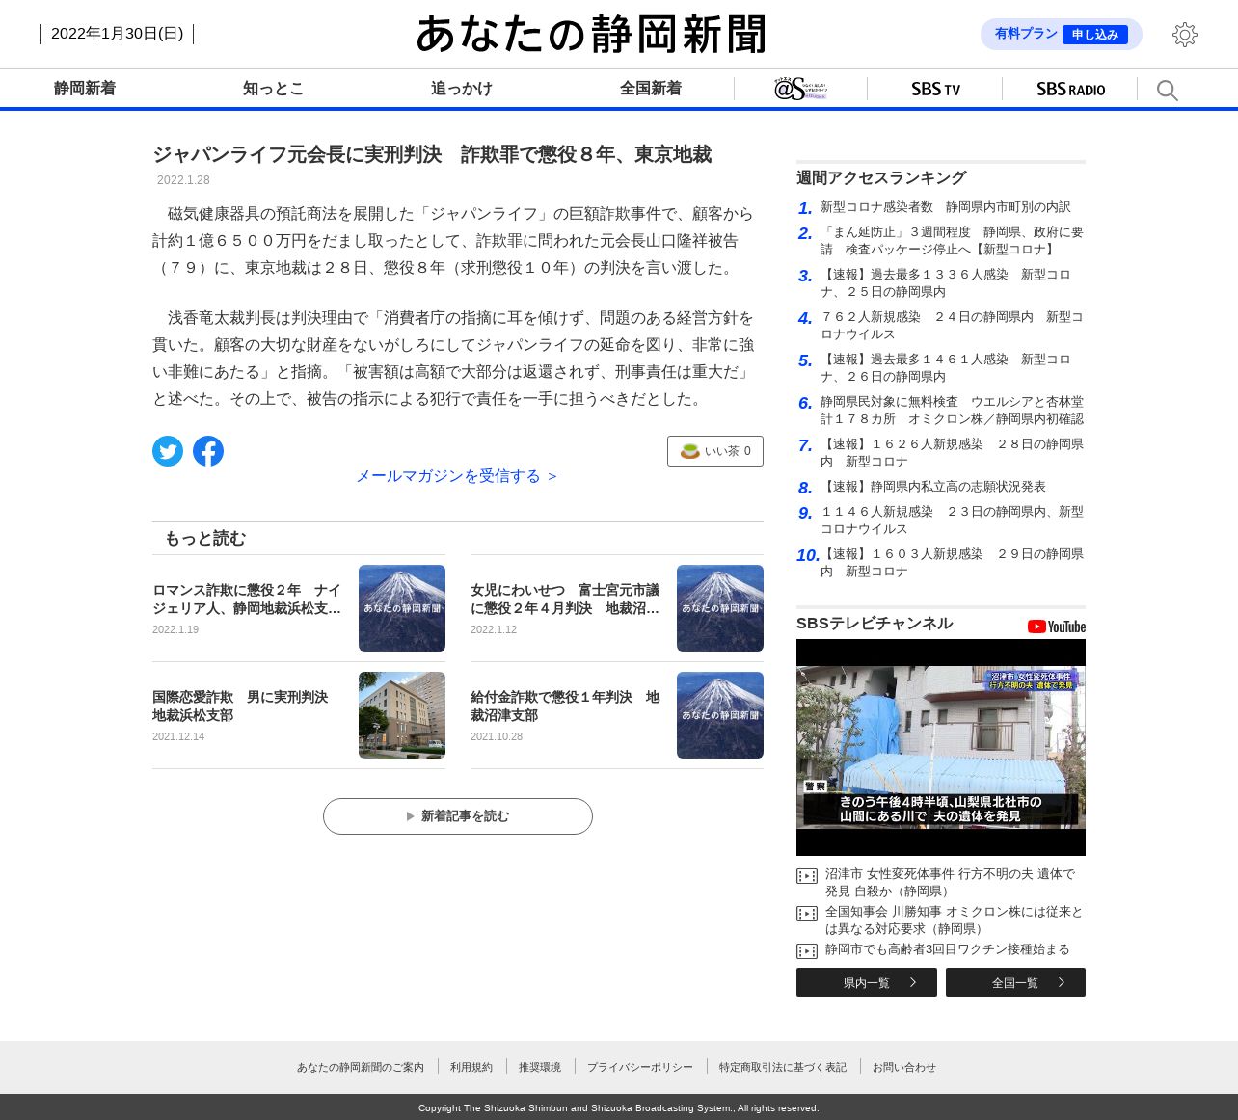Click 新着記事を読む button
Viewport: 1238px width, 1120px height.
(458, 816)
